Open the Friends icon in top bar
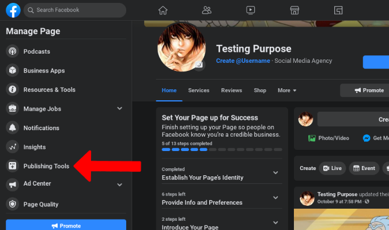 207,10
